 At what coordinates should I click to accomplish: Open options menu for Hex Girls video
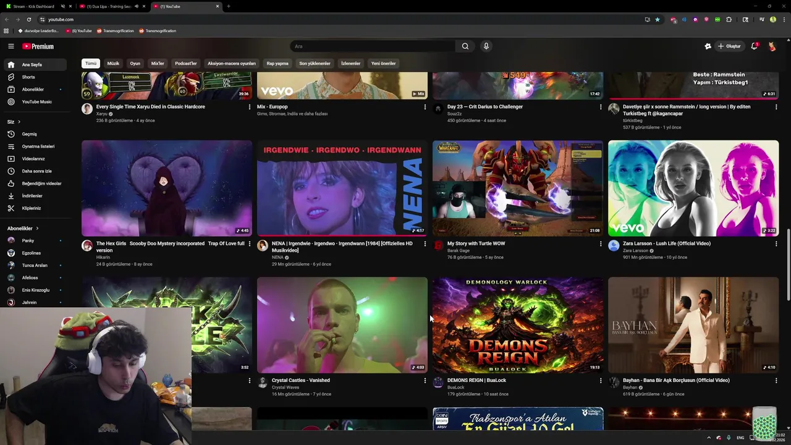point(249,244)
